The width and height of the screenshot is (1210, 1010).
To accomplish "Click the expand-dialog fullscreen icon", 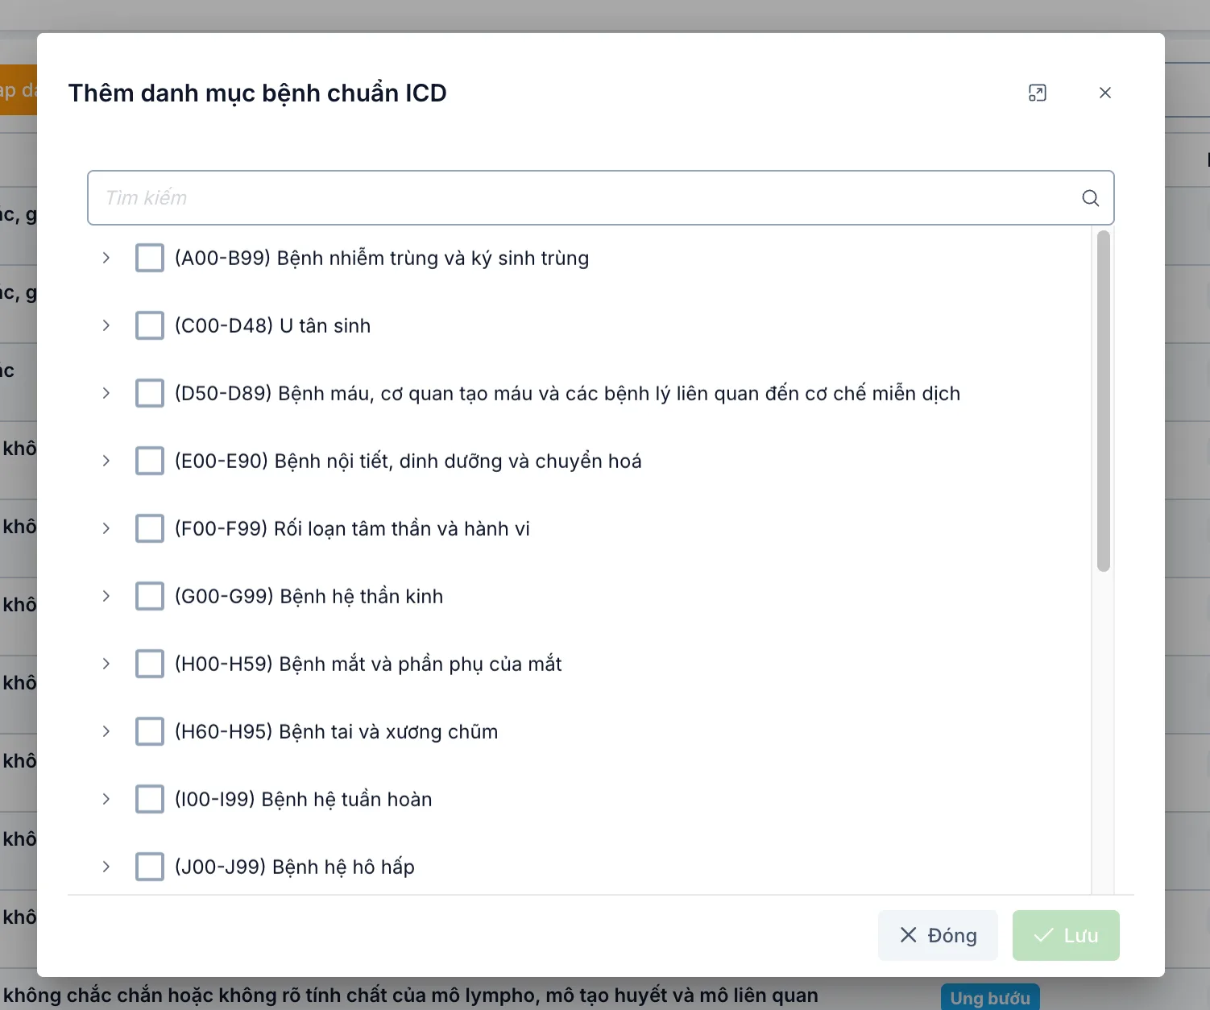I will 1038,93.
